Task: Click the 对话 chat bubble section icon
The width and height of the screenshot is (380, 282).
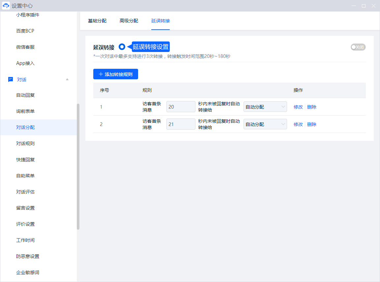Action: [11, 79]
